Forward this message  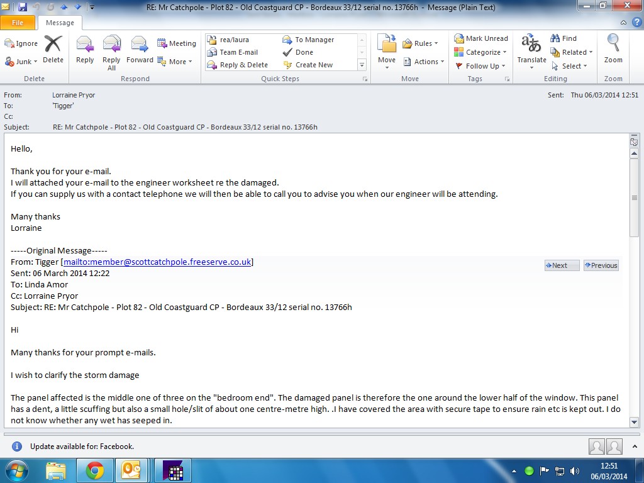140,49
